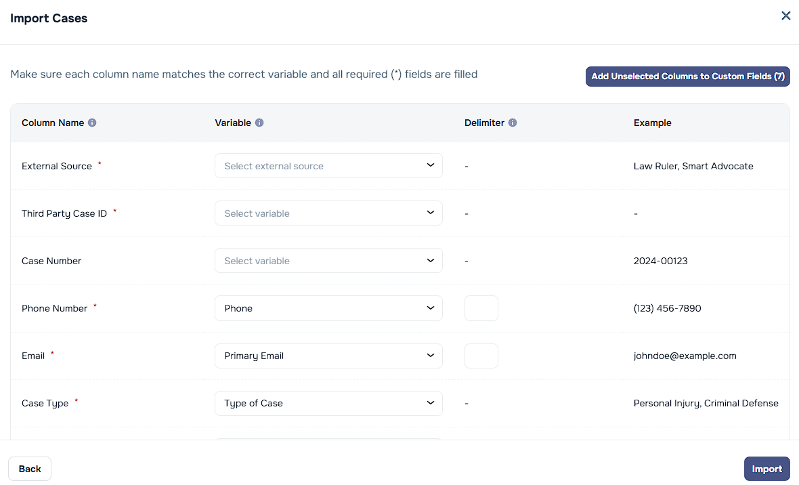This screenshot has width=799, height=485.
Task: Click the chevron arrow in Type of Case dropdown
Action: pyautogui.click(x=431, y=402)
